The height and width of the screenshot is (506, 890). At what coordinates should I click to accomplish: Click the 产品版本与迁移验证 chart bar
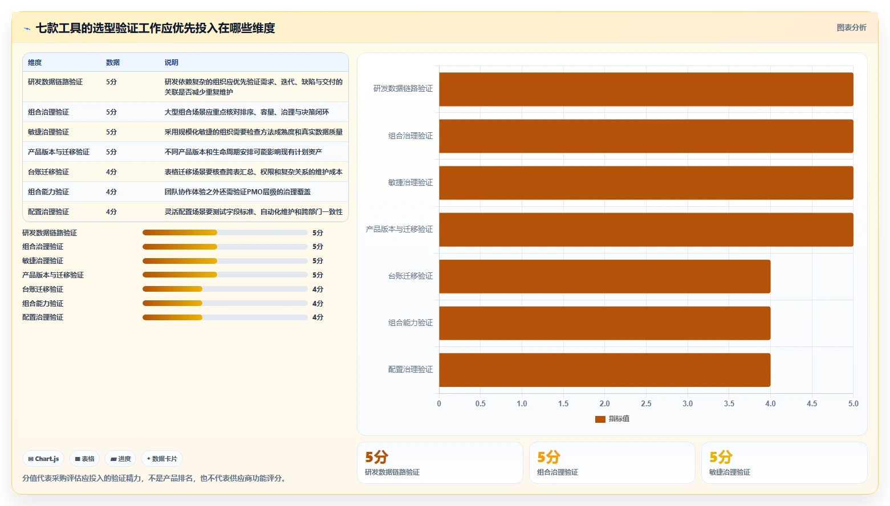[x=646, y=230]
